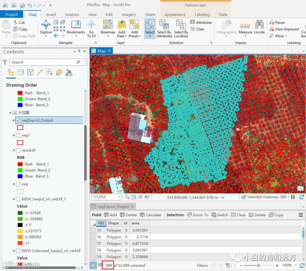
Task: Enable the result.tif layer checkbox
Action: coord(18,150)
